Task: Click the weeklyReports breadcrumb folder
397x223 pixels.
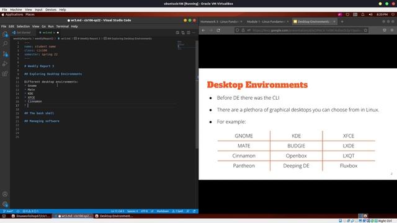Action: click(22, 38)
